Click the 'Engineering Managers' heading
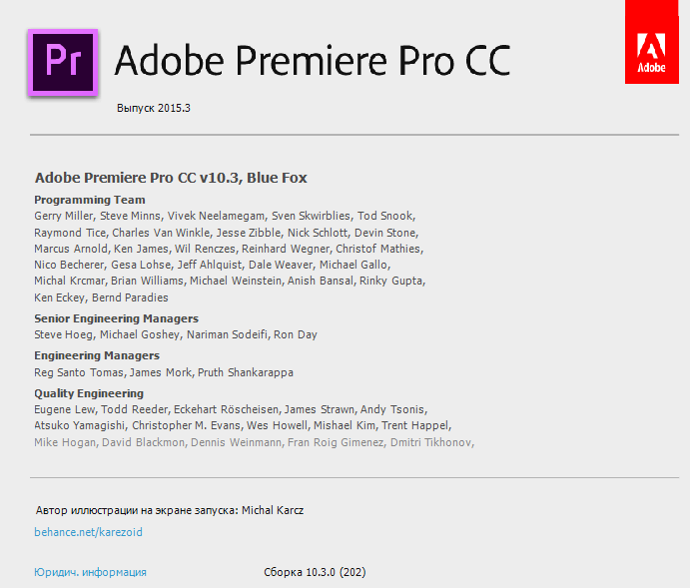Image resolution: width=690 pixels, height=588 pixels. [x=97, y=355]
